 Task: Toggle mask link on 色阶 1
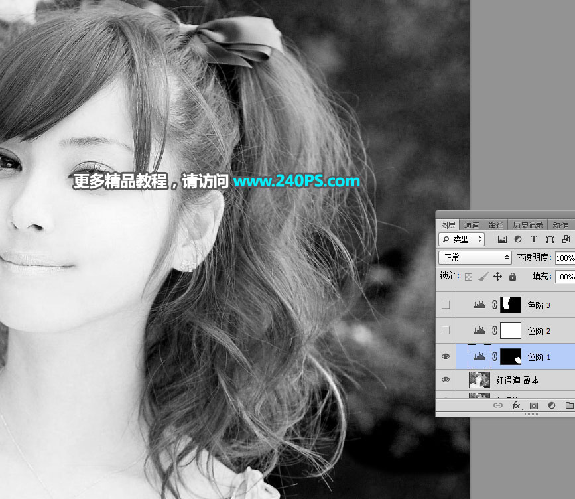(495, 356)
